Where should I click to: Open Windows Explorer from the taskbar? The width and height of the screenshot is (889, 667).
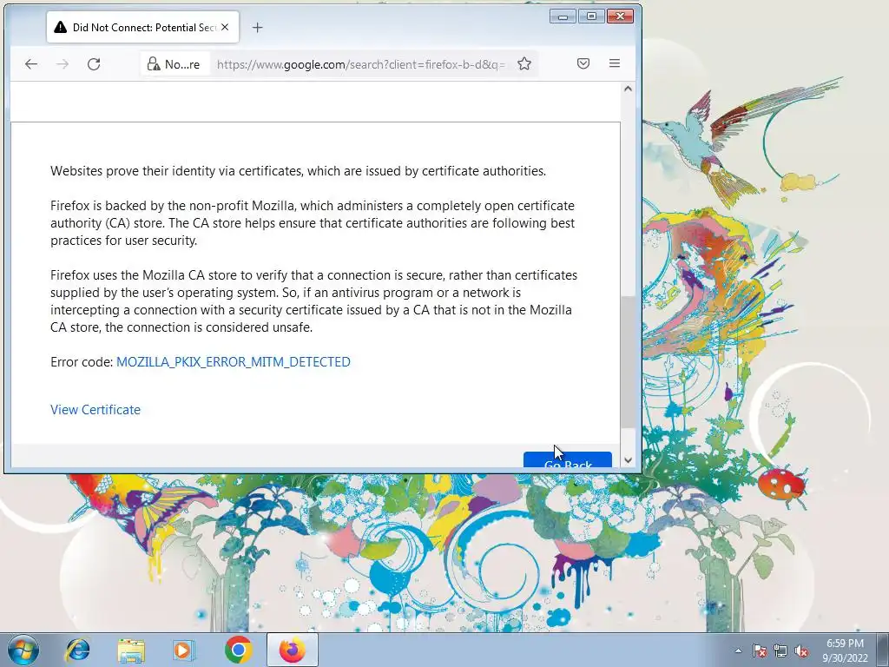point(131,650)
